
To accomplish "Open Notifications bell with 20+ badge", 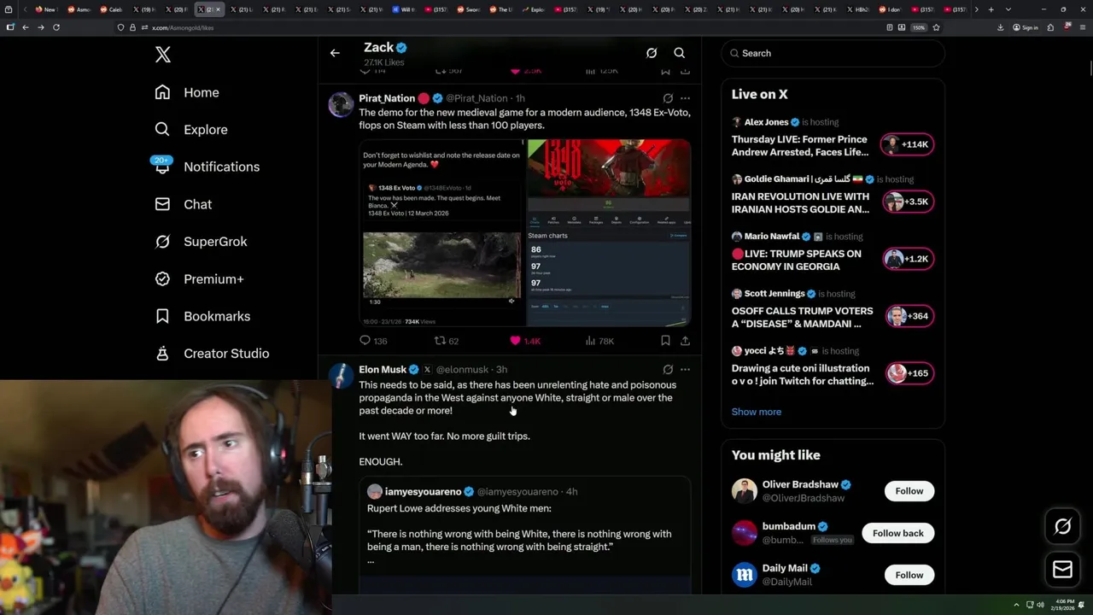I will coord(207,167).
